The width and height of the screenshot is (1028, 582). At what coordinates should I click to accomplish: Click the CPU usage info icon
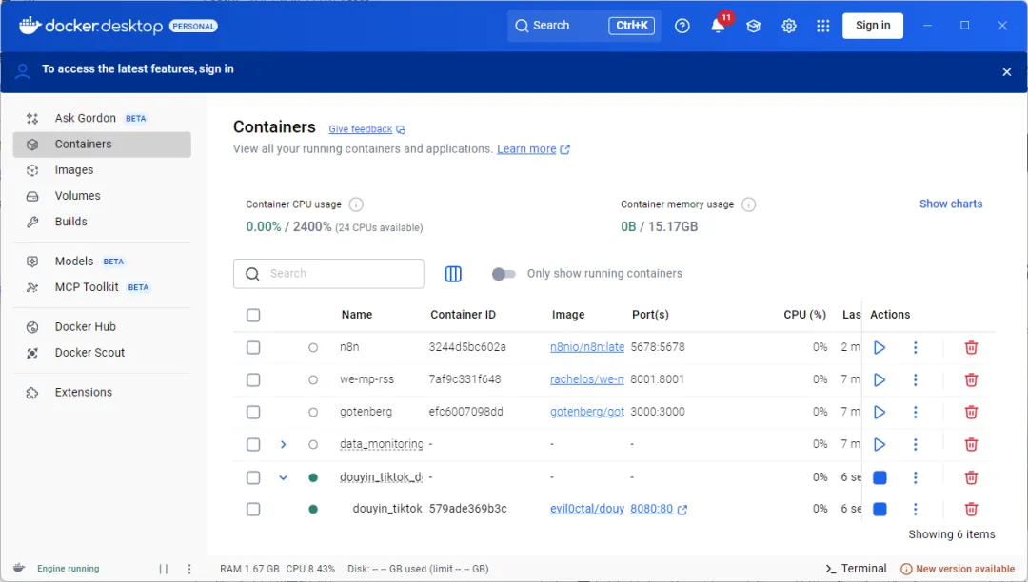point(356,204)
